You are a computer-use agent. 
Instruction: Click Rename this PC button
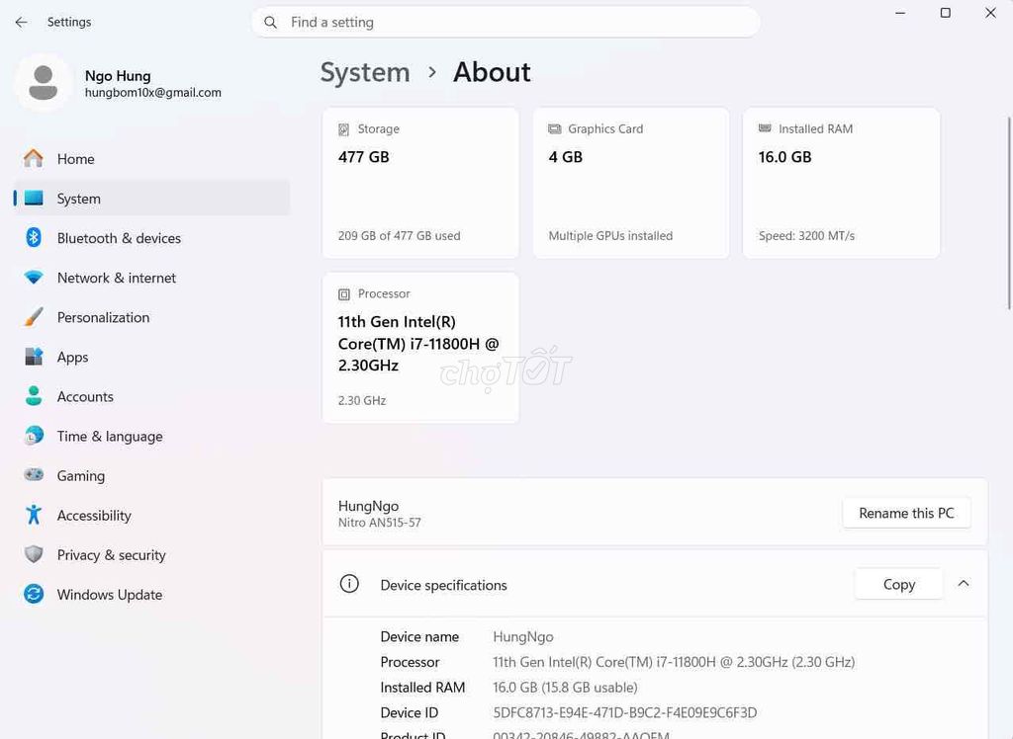click(906, 513)
